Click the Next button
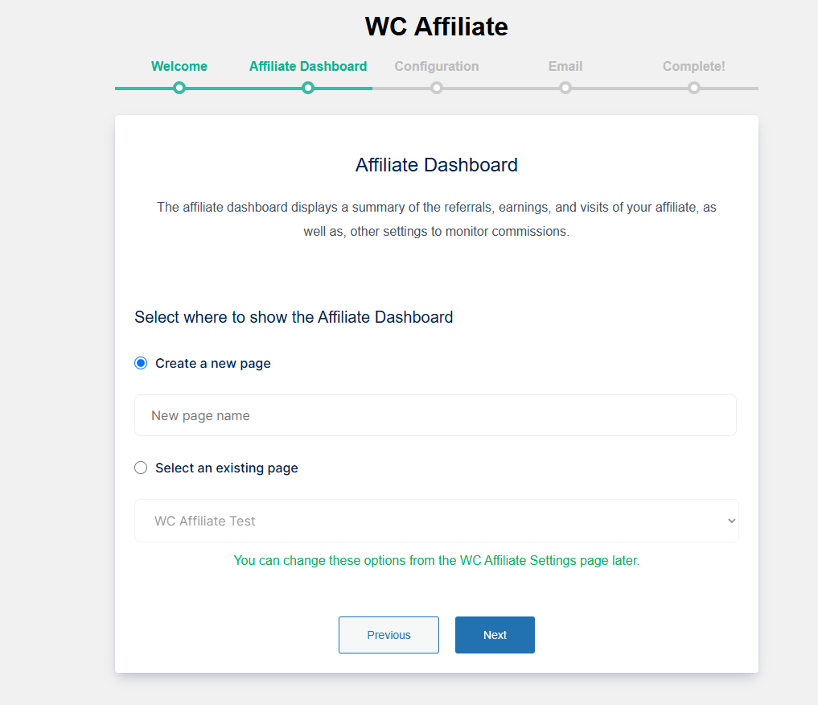 pos(495,635)
